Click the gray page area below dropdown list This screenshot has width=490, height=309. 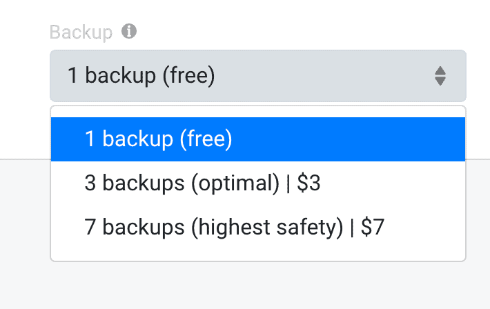[245, 286]
